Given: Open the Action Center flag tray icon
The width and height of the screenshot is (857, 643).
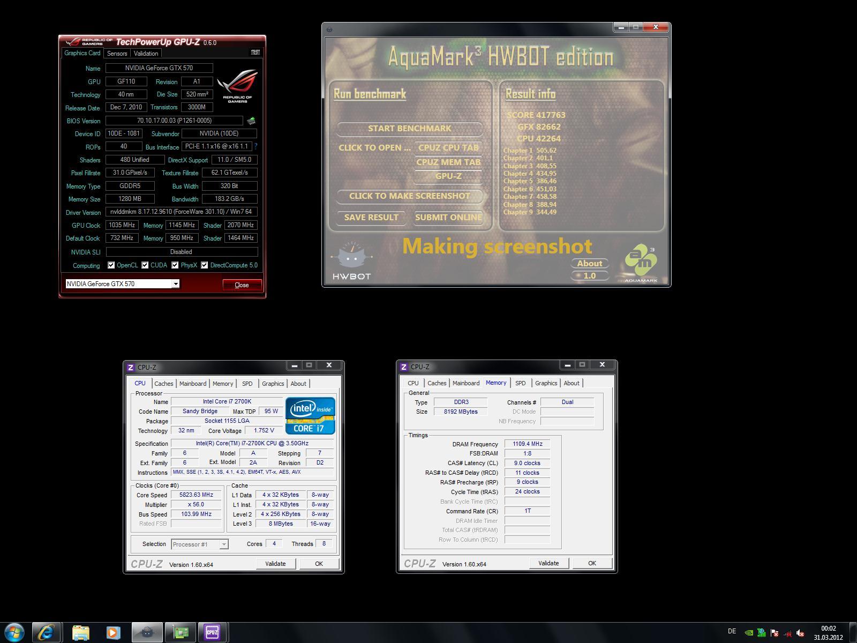Looking at the screenshot, I should coord(774,633).
